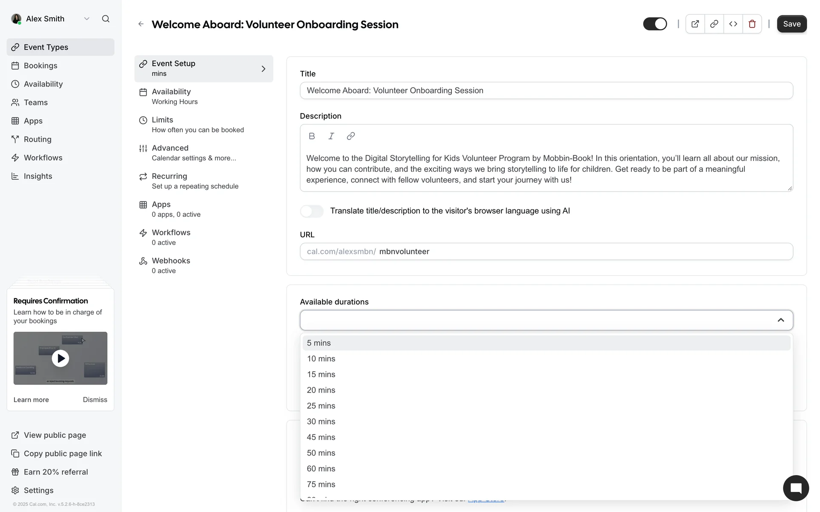Go to Bookings in sidebar
The image size is (820, 512).
[x=40, y=66]
